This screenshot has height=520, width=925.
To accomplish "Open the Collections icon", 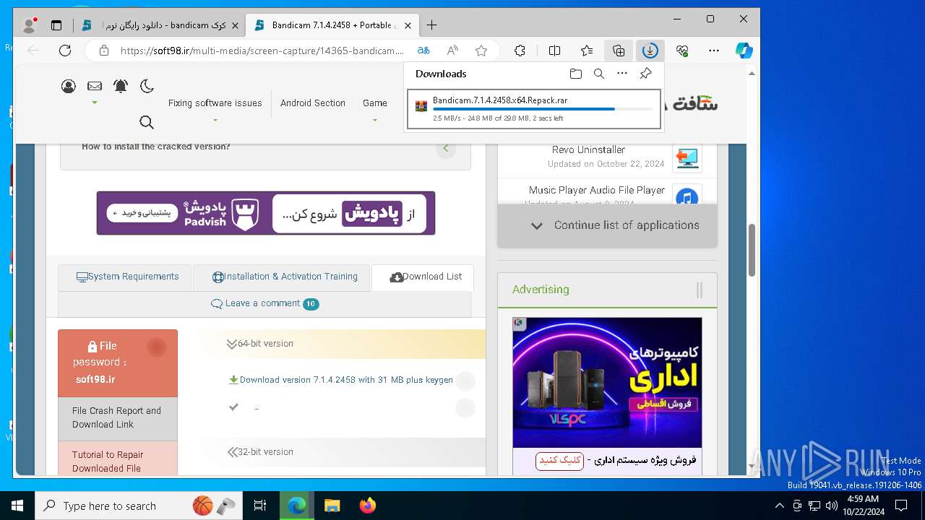I will pyautogui.click(x=619, y=51).
